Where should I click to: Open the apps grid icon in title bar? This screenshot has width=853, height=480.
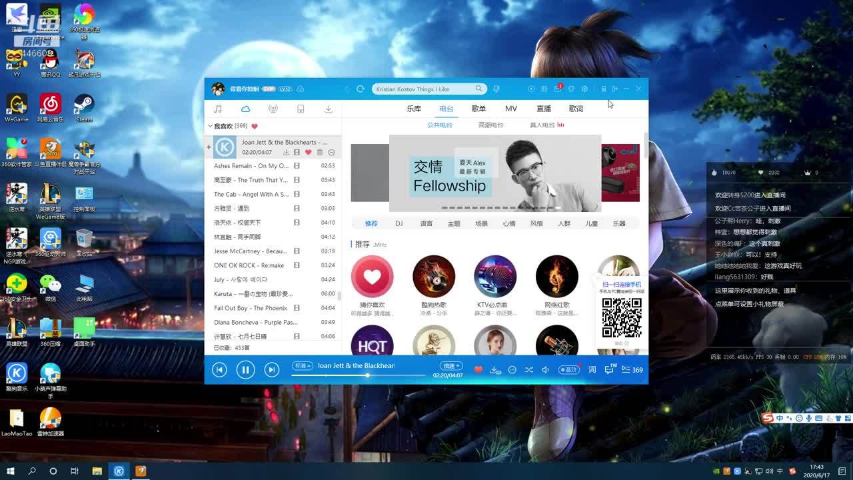544,89
